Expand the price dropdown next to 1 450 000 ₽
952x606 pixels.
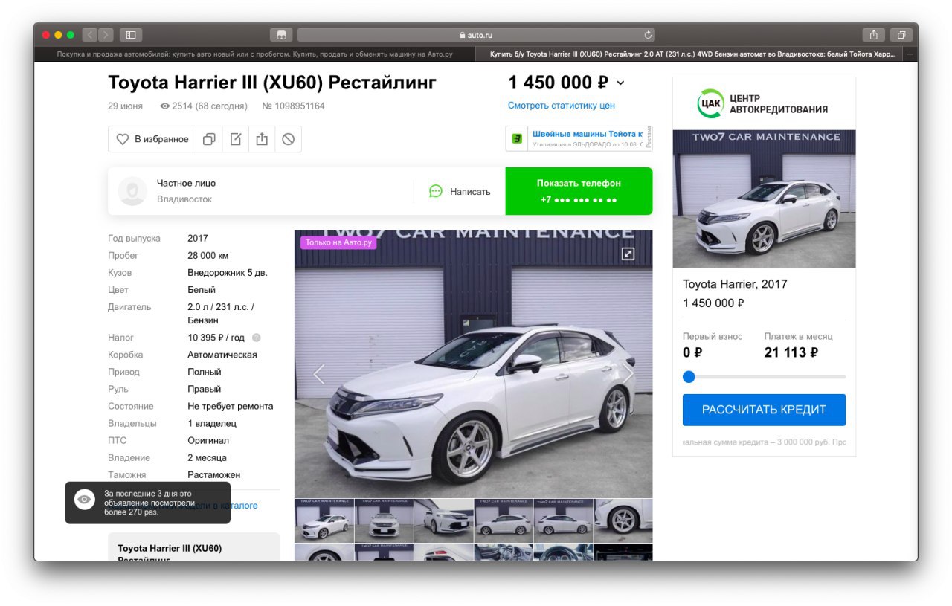coord(621,83)
